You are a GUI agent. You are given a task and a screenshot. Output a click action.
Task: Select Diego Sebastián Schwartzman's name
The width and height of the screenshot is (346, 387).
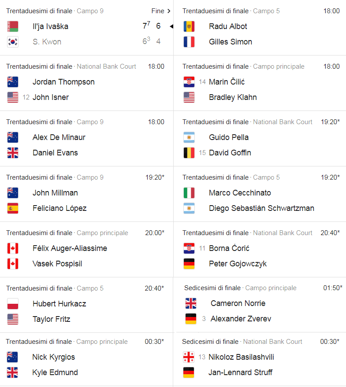[261, 208]
